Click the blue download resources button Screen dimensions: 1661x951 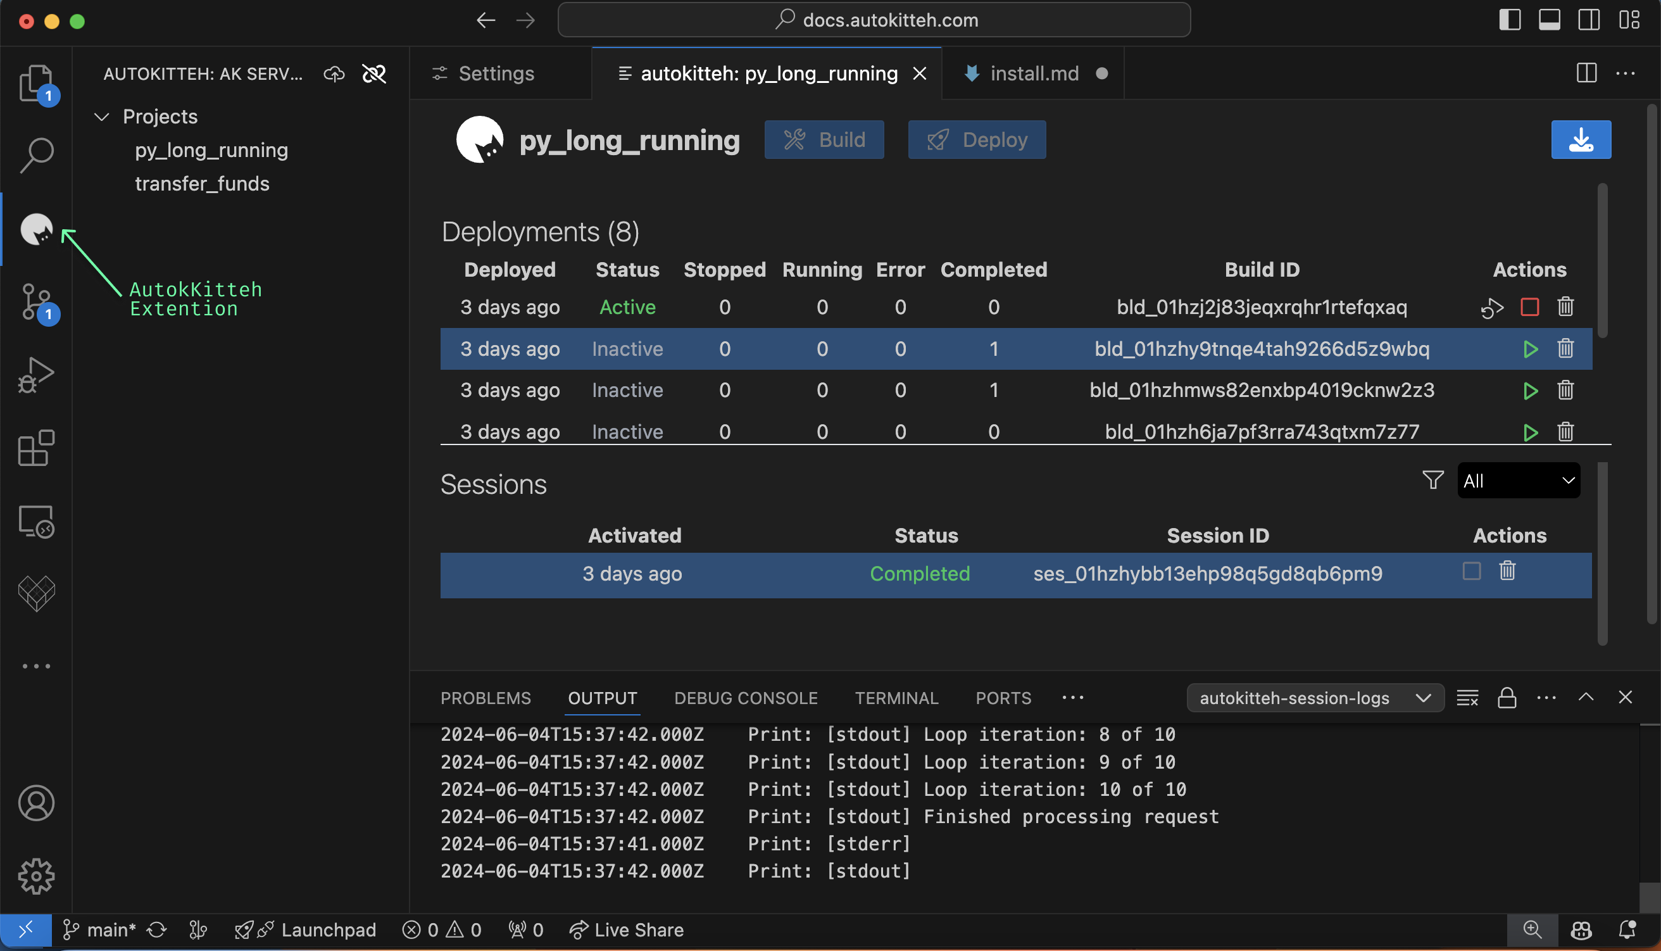tap(1581, 139)
